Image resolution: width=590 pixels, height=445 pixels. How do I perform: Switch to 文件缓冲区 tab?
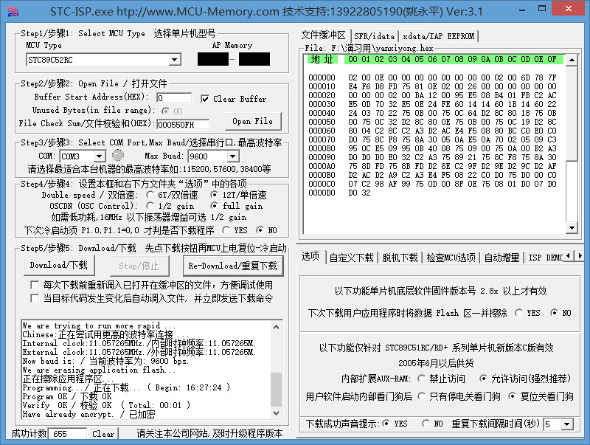(323, 35)
